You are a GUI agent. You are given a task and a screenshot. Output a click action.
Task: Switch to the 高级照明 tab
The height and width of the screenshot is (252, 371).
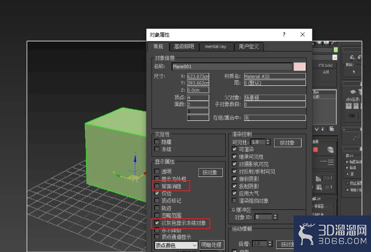click(184, 46)
